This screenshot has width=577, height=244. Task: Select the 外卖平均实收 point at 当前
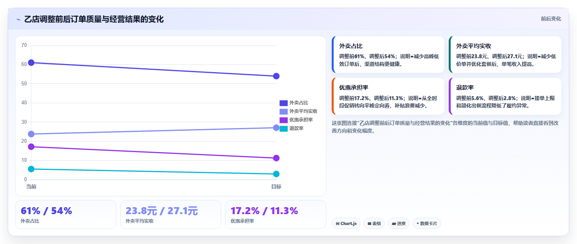click(x=31, y=134)
